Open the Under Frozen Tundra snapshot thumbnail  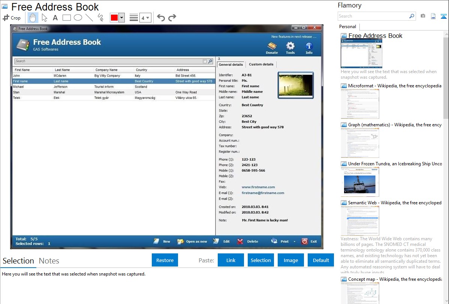click(360, 182)
